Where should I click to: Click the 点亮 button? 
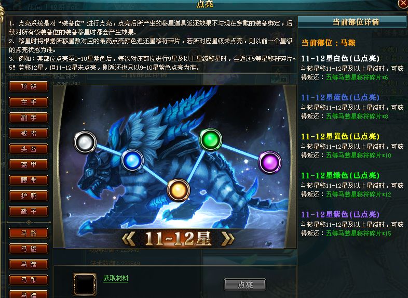(245, 284)
